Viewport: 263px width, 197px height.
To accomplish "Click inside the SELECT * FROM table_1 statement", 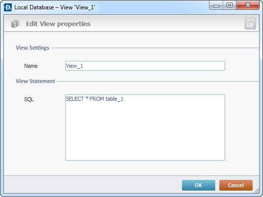I will click(x=94, y=99).
